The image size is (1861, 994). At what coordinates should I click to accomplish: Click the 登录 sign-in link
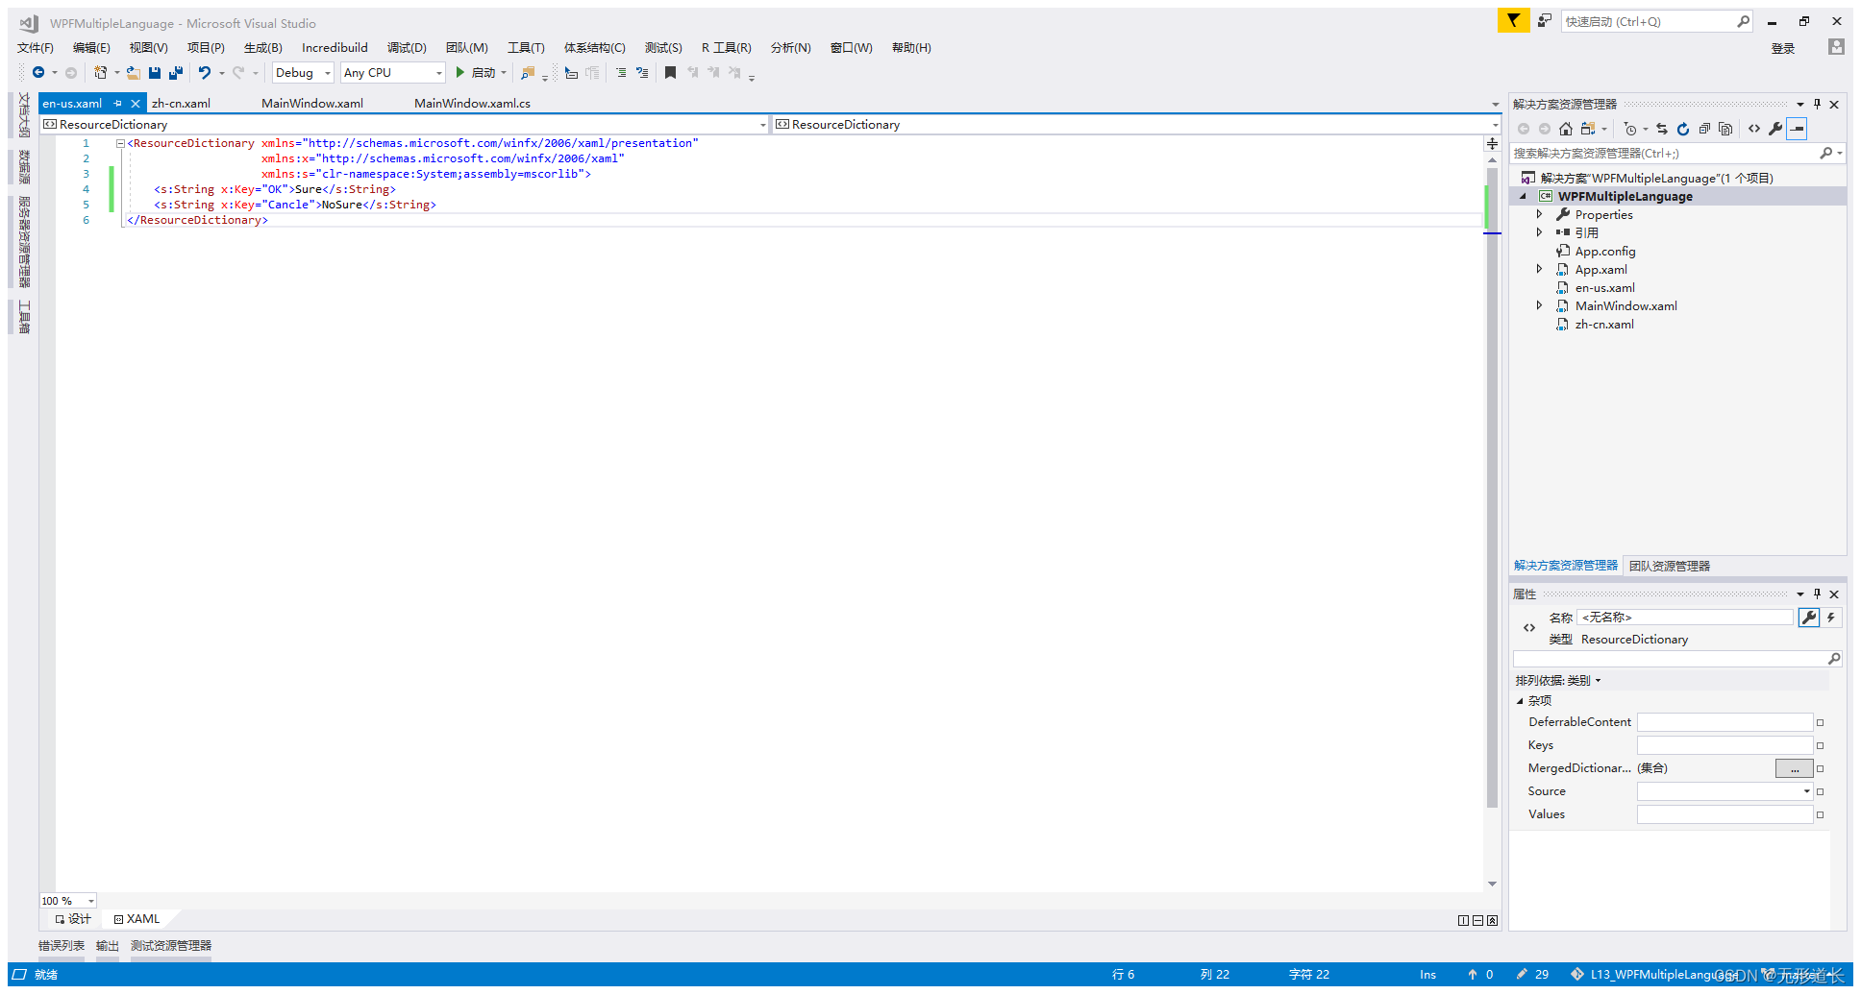tap(1783, 48)
